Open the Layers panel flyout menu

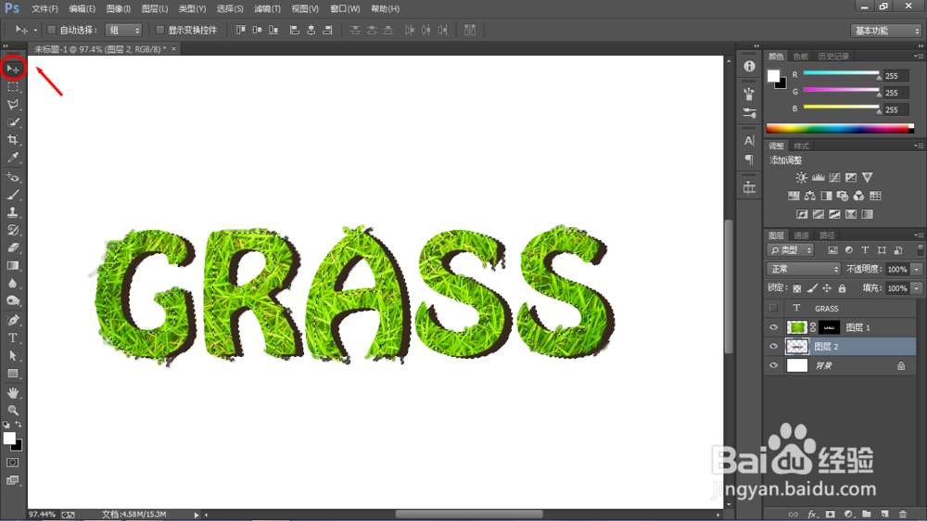pos(918,235)
